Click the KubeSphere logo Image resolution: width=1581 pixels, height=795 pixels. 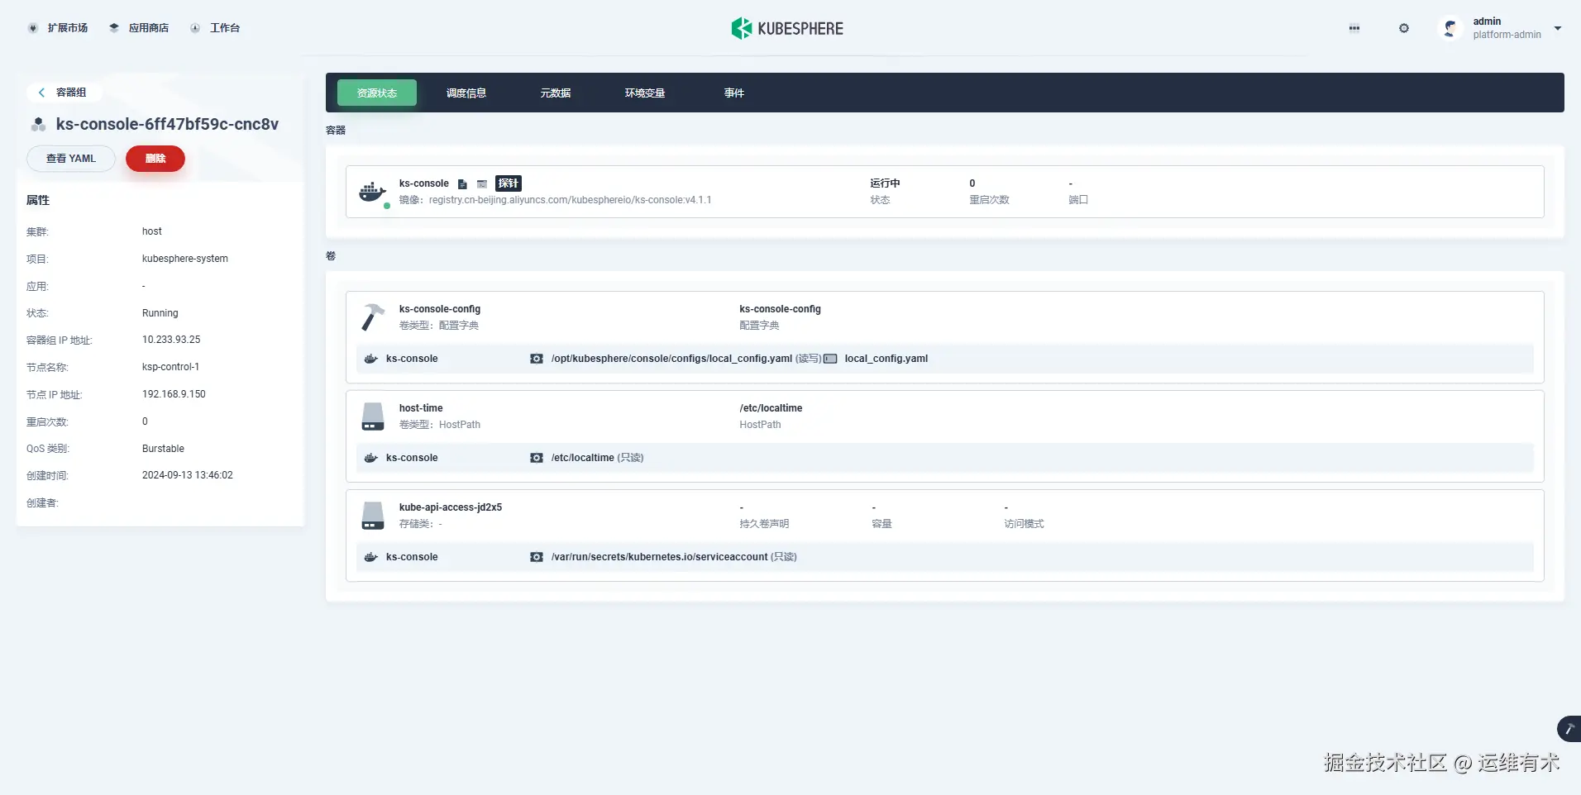[x=787, y=28]
